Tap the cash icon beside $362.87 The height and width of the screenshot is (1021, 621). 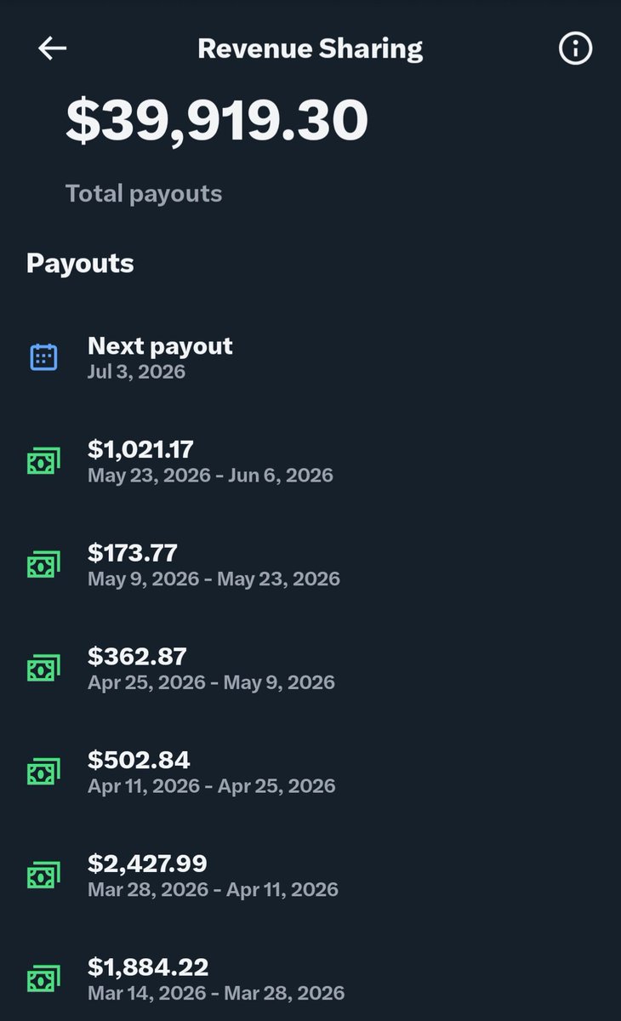[43, 668]
